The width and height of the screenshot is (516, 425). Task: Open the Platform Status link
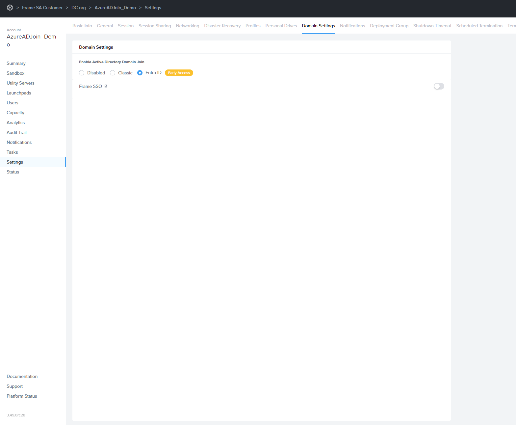tap(22, 396)
